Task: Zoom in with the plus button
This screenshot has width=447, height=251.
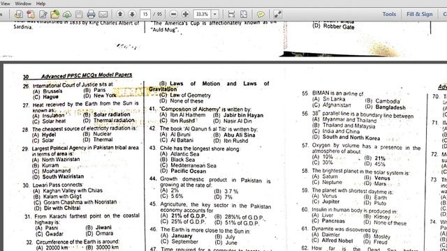Action: coord(186,14)
